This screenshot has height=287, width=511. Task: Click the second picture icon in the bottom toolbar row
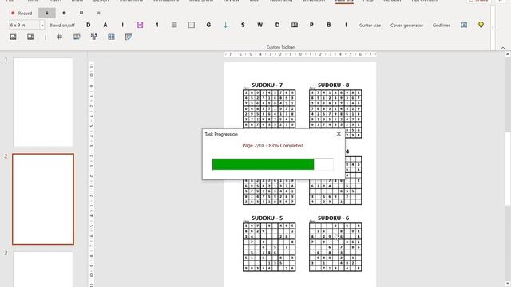click(x=30, y=37)
